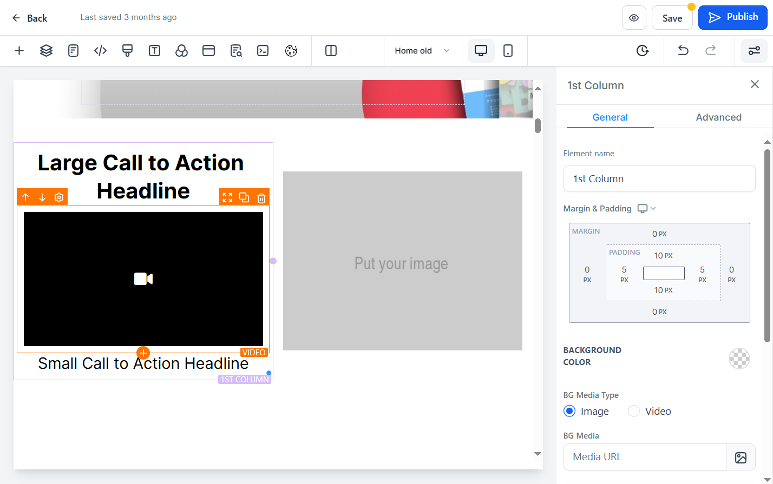Add element below video with orange plus

point(143,353)
